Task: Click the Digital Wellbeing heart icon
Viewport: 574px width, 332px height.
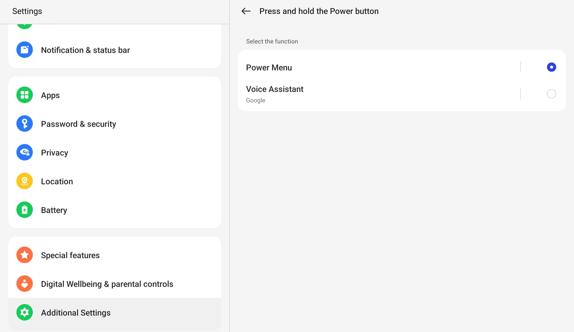Action: click(24, 284)
